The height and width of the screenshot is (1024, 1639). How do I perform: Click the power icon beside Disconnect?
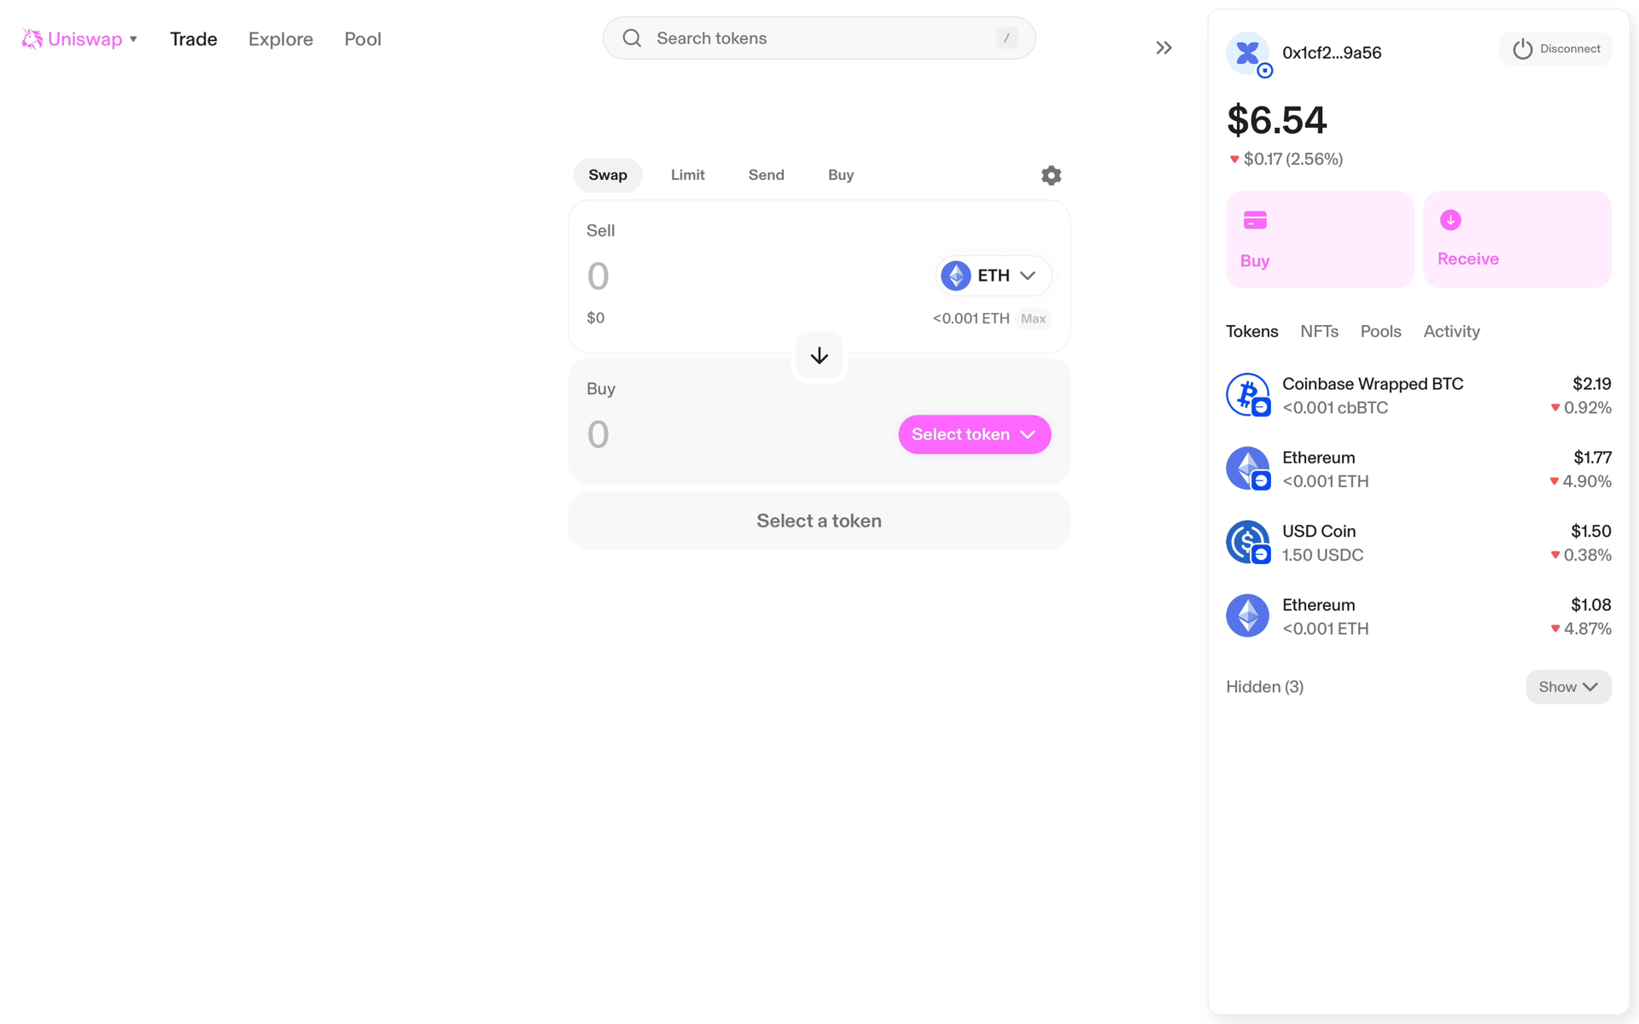(1522, 49)
